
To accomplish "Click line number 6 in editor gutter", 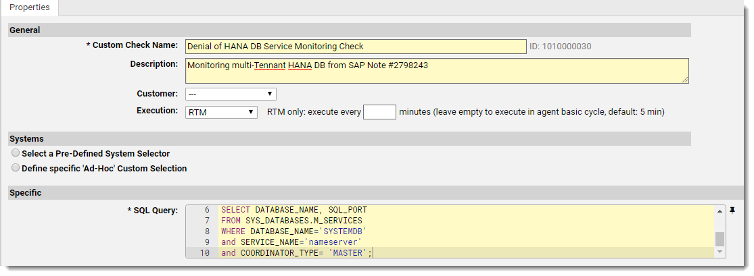I will tap(207, 210).
